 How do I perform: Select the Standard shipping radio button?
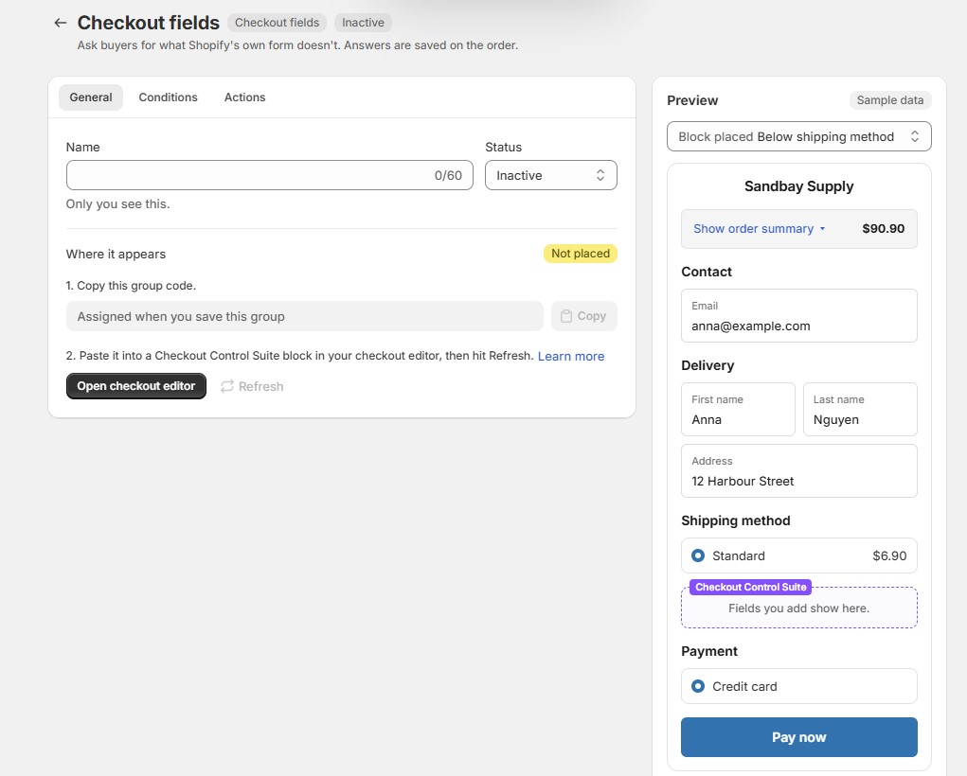tap(697, 556)
